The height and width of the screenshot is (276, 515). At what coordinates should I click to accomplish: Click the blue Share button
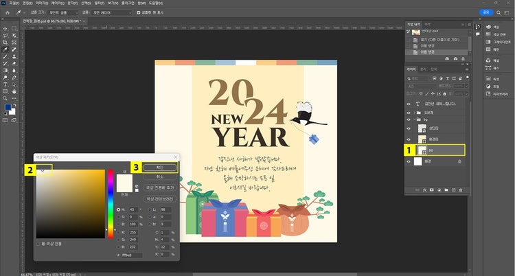click(486, 12)
